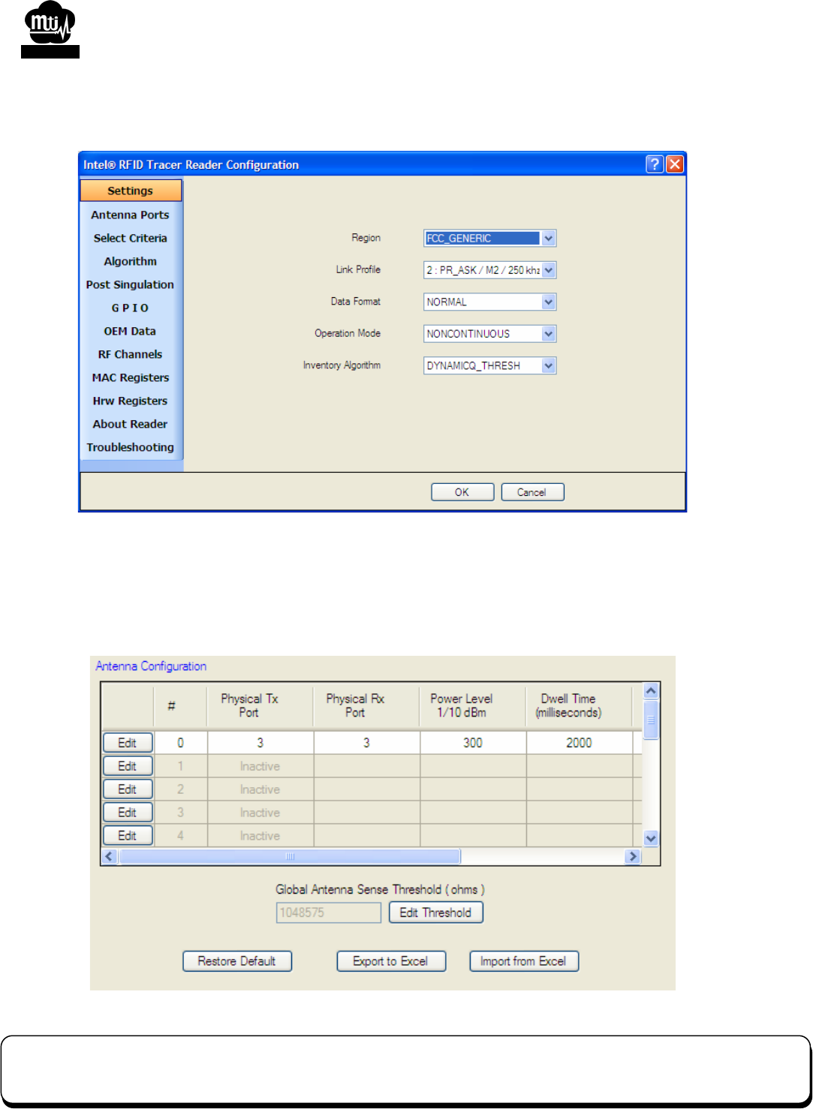This screenshot has height=1109, width=813.
Task: Select the Settings tab in sidebar
Action: click(131, 191)
